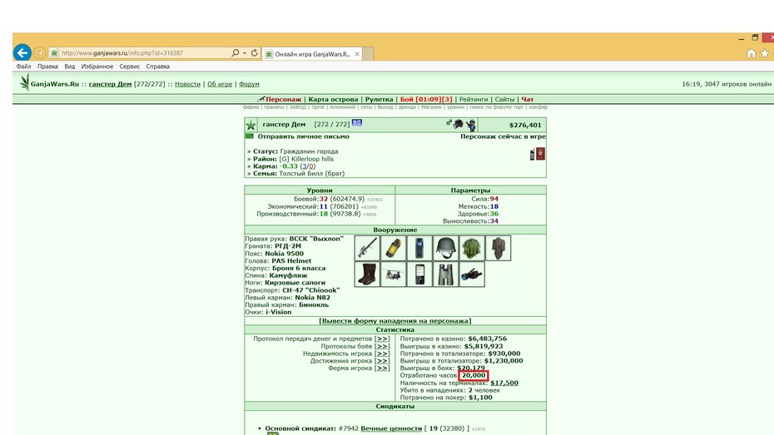Open the Вид menu
Viewport: 774px width, 435px height.
pos(70,67)
